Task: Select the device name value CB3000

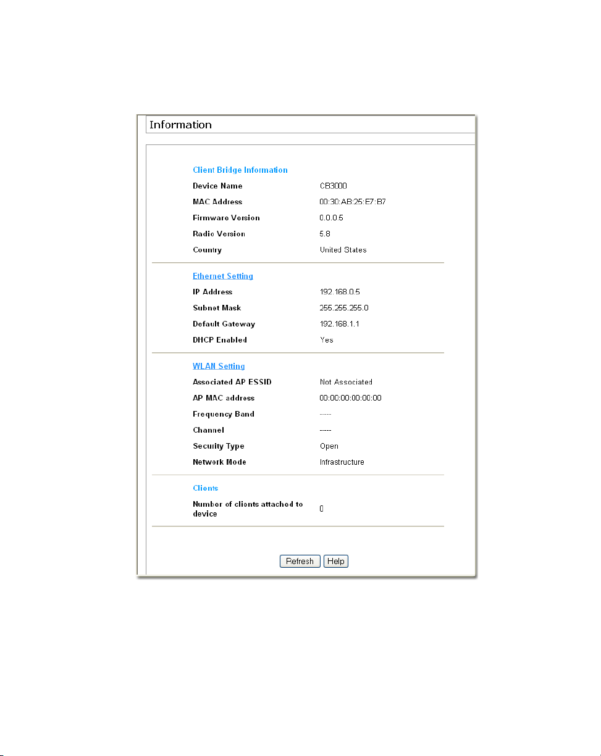Action: point(333,186)
